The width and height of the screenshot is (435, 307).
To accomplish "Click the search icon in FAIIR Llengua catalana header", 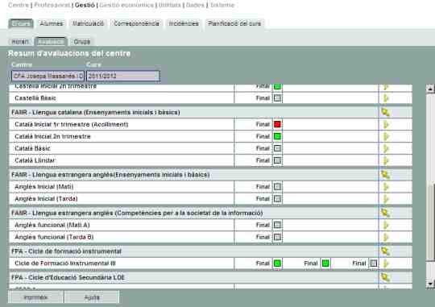I will 385,113.
